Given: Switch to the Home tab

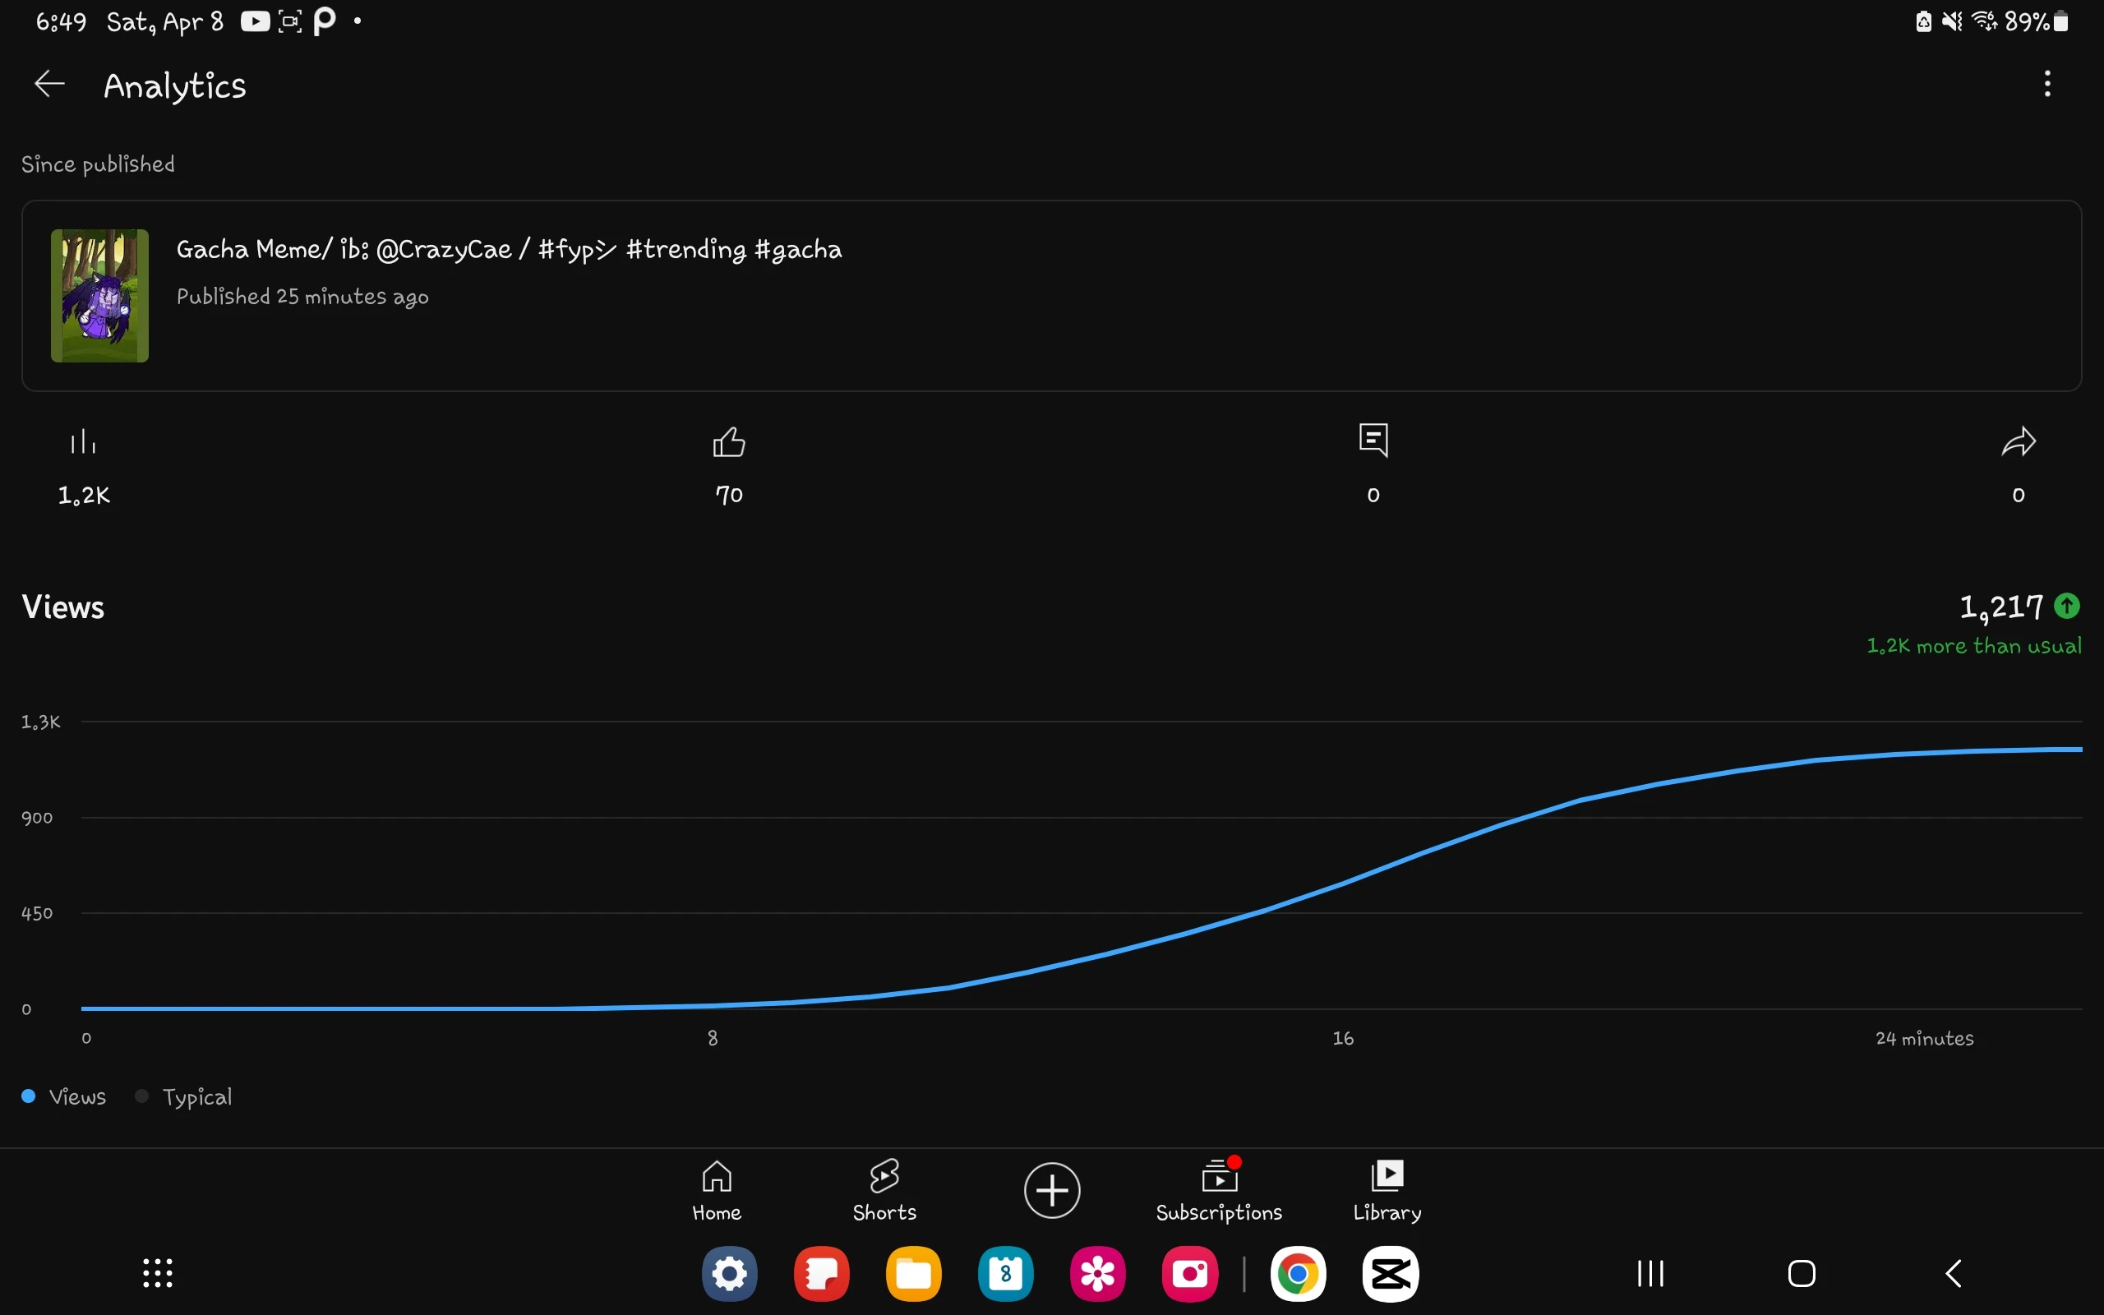Looking at the screenshot, I should click(717, 1190).
